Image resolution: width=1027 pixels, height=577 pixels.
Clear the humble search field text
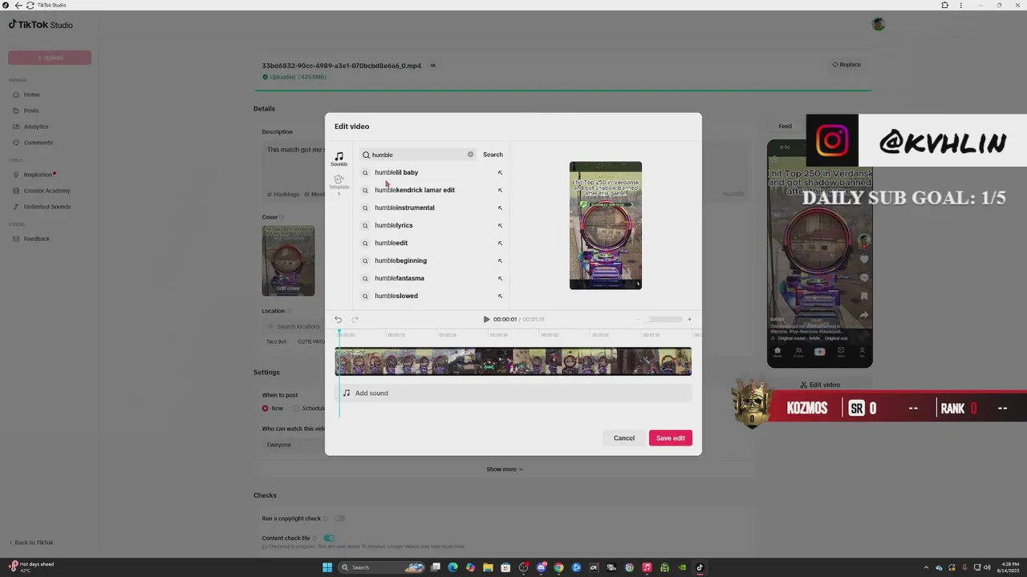[x=470, y=155]
